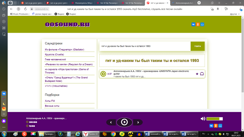Open Круэлла (Cruella) soundtrack link
The image size is (244, 137).
tap(54, 55)
